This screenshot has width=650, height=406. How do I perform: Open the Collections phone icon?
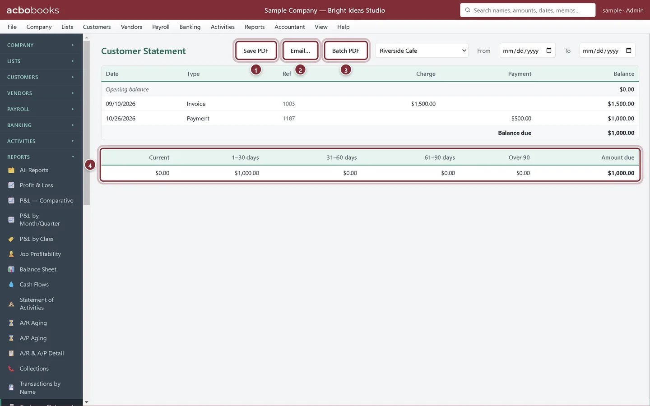click(x=11, y=369)
